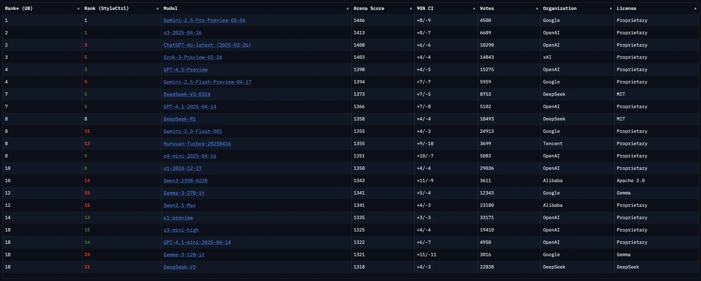Sort by Model column arrow

(x=347, y=8)
